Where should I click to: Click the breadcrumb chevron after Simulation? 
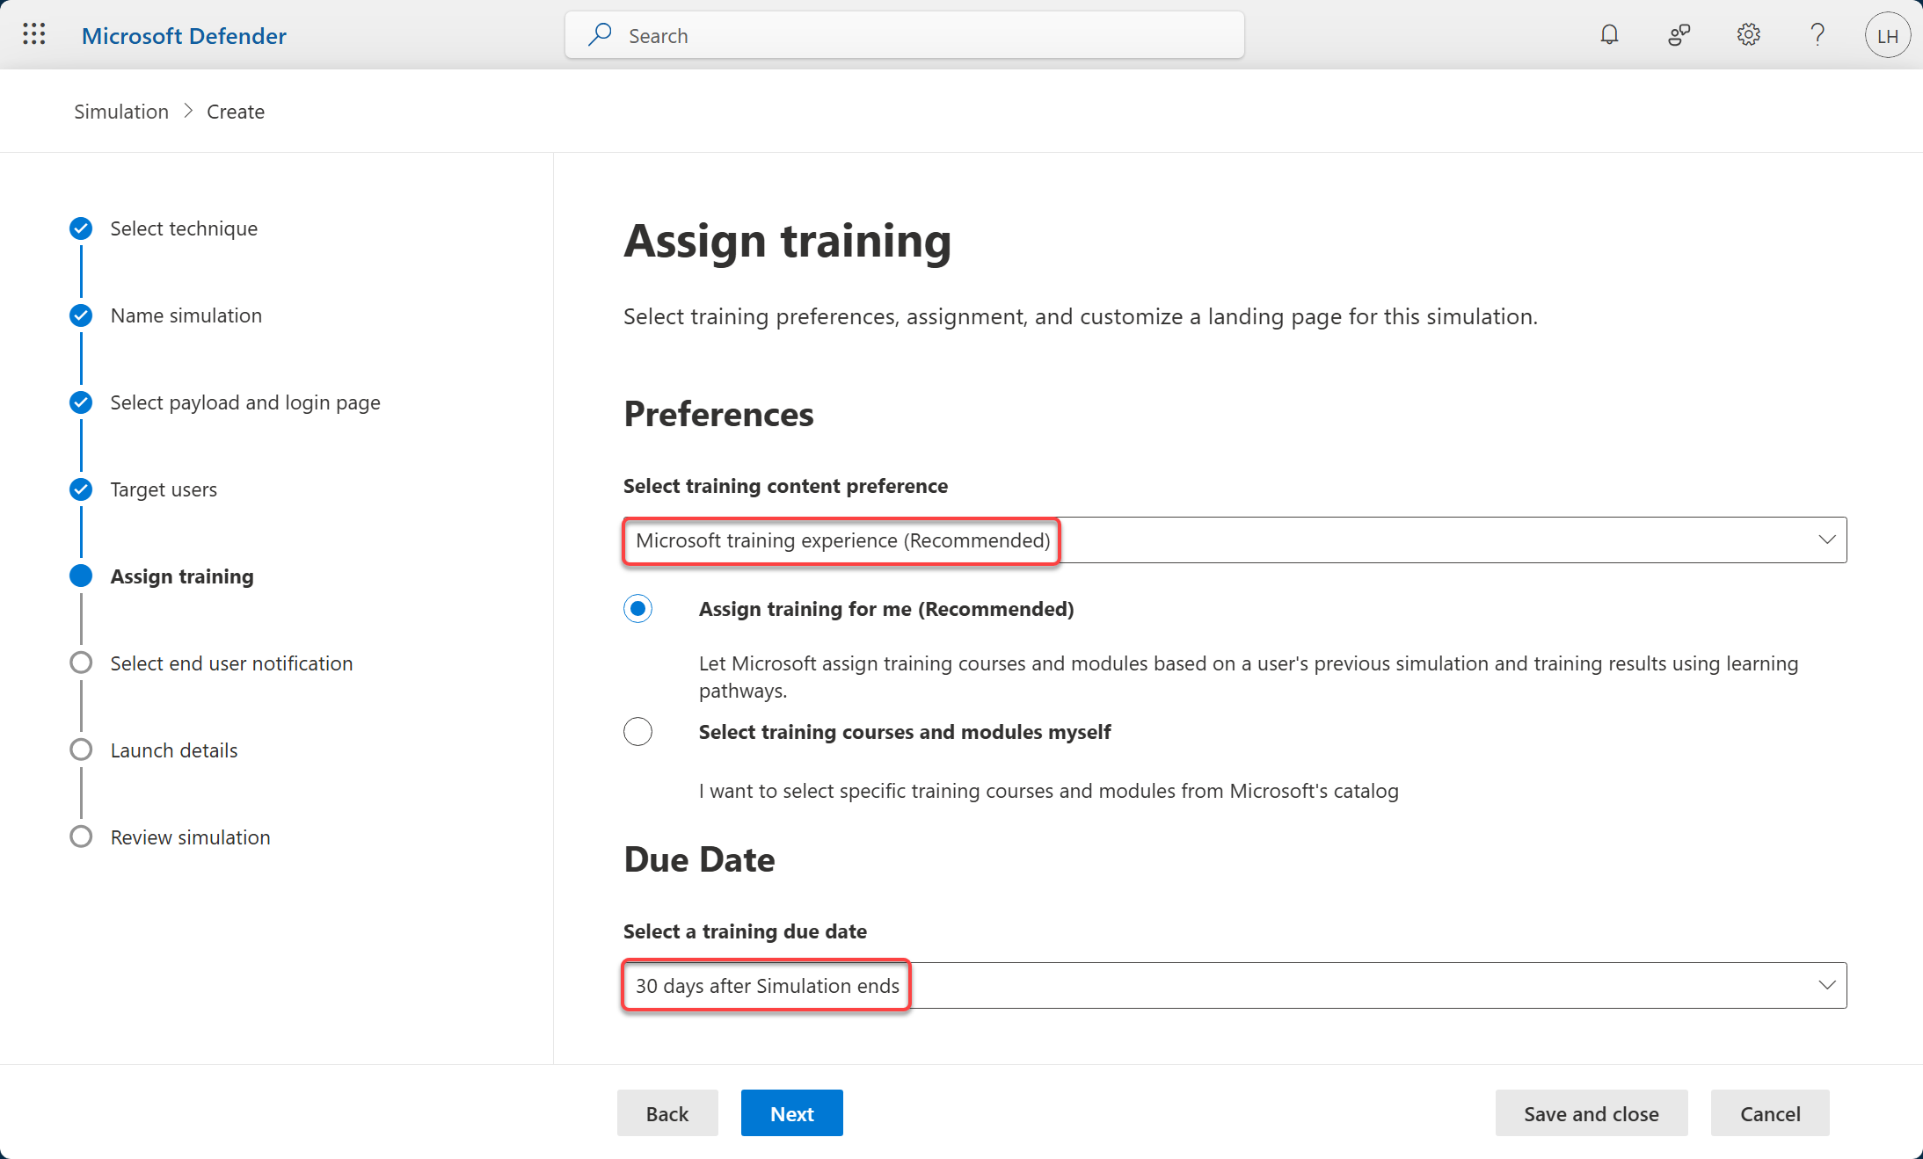[x=188, y=112]
